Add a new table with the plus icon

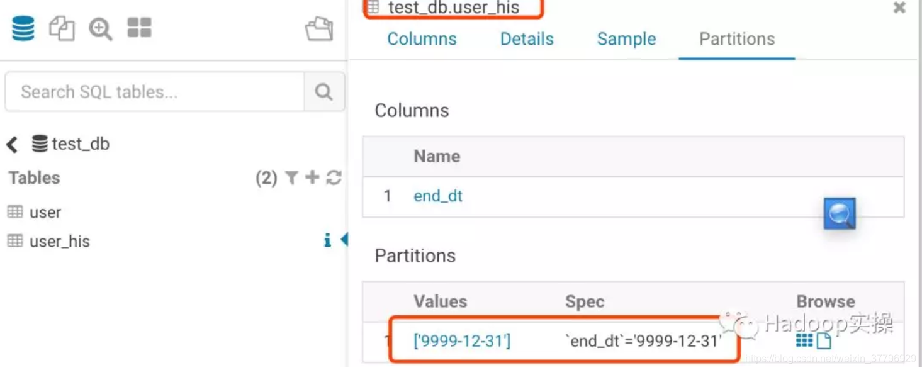[x=312, y=177]
